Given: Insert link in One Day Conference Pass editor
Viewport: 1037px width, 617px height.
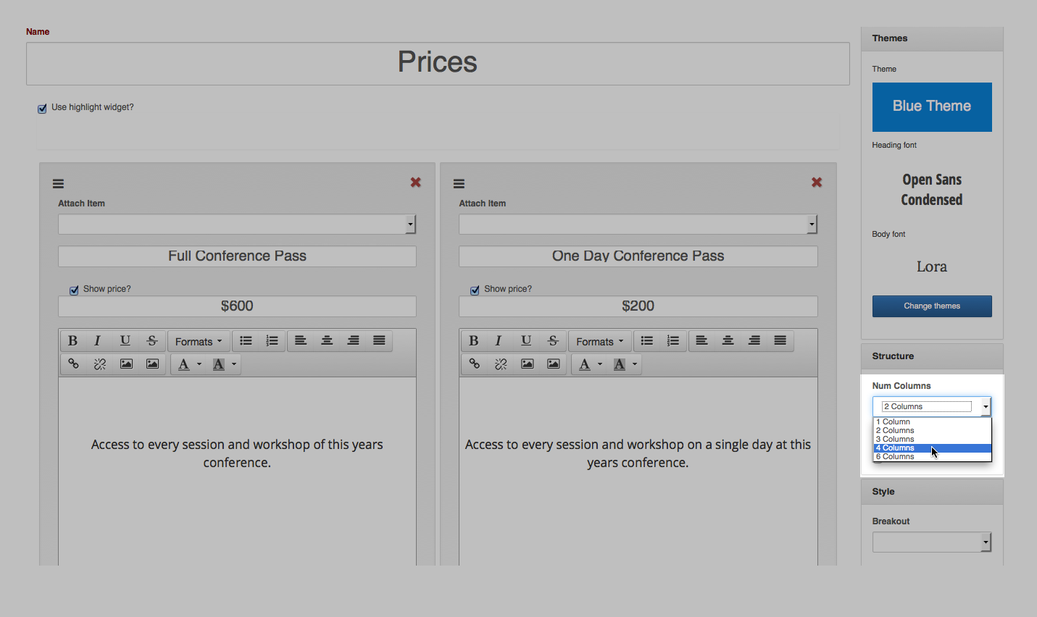Looking at the screenshot, I should 475,364.
